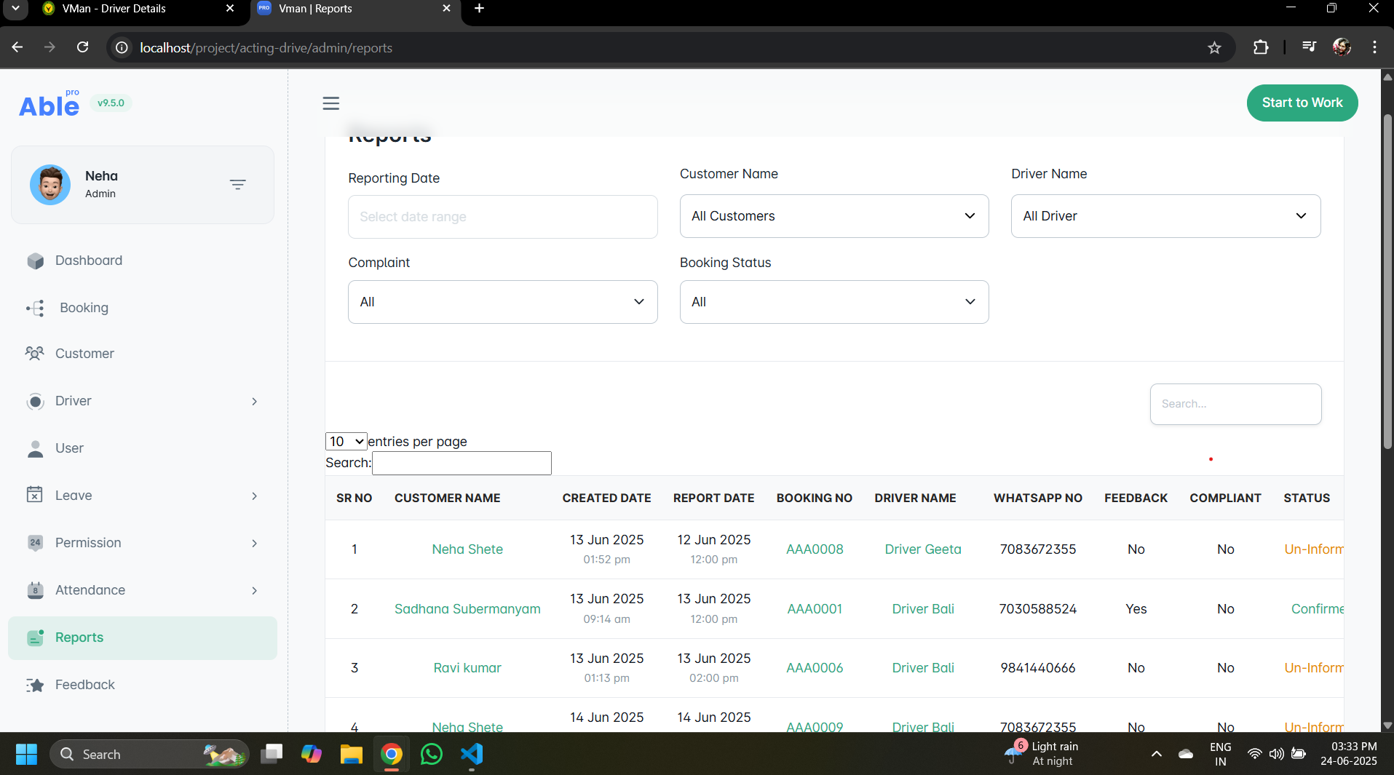Expand the Attendance sidebar submenu
Image resolution: width=1394 pixels, height=775 pixels.
tap(254, 591)
